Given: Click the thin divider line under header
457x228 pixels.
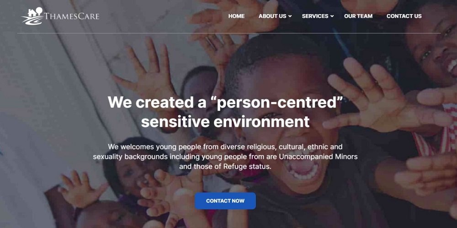Looking at the screenshot, I should click(x=229, y=33).
